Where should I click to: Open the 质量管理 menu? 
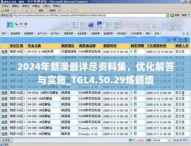tap(69, 33)
